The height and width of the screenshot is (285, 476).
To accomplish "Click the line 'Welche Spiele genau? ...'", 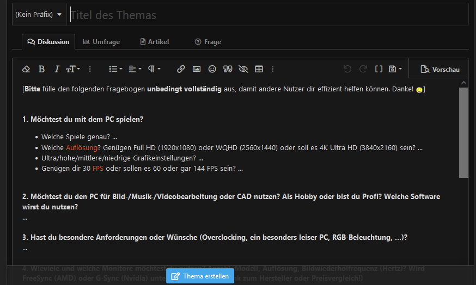I will (x=79, y=137).
